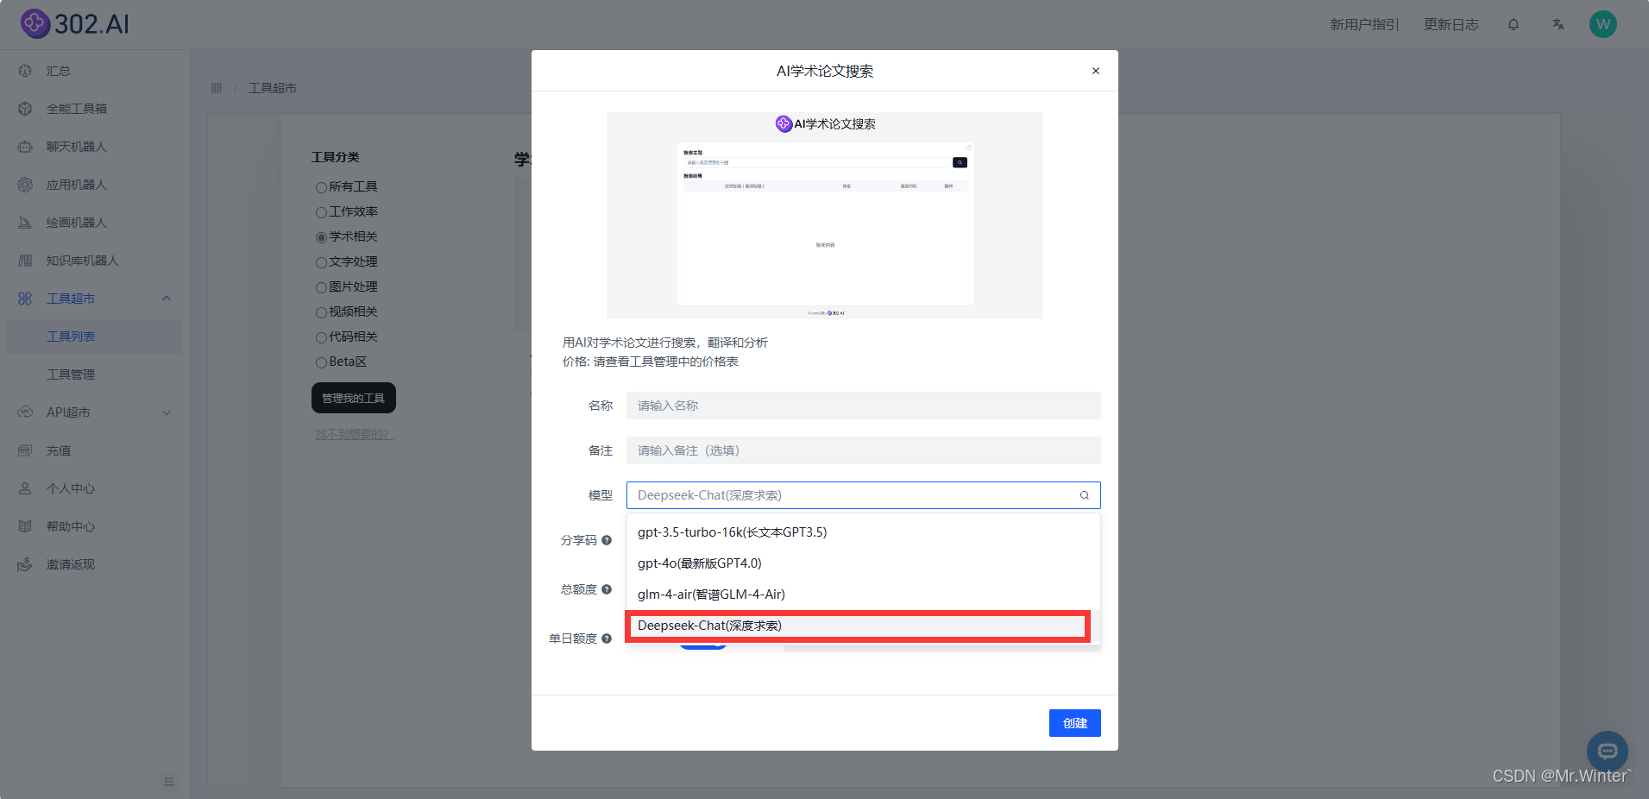
Task: Open the notification bell
Action: 1514,24
